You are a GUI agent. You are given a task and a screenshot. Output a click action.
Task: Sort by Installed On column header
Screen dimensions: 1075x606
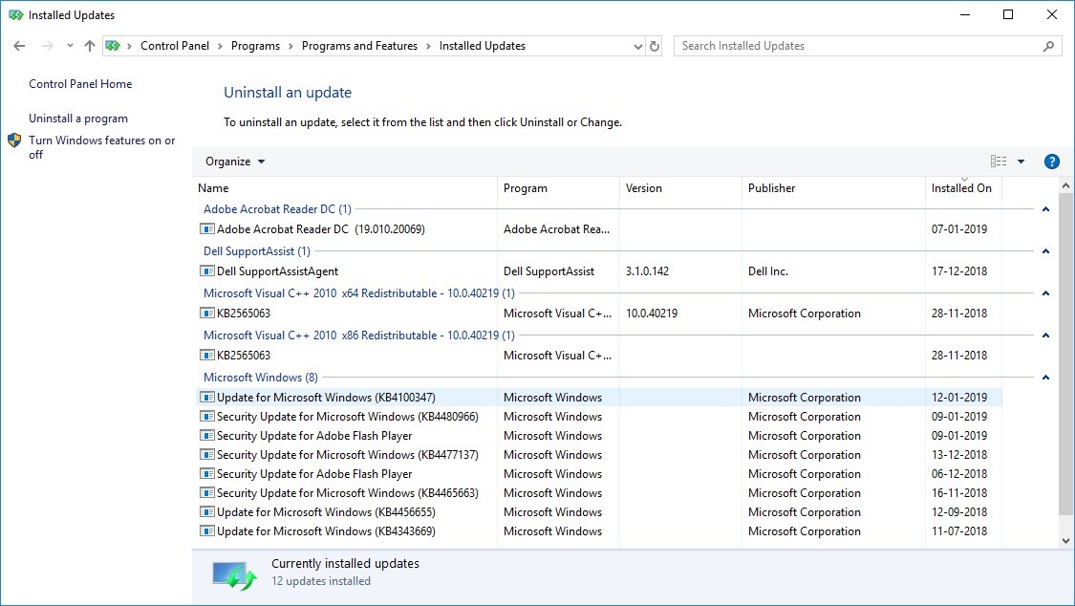pyautogui.click(x=963, y=188)
